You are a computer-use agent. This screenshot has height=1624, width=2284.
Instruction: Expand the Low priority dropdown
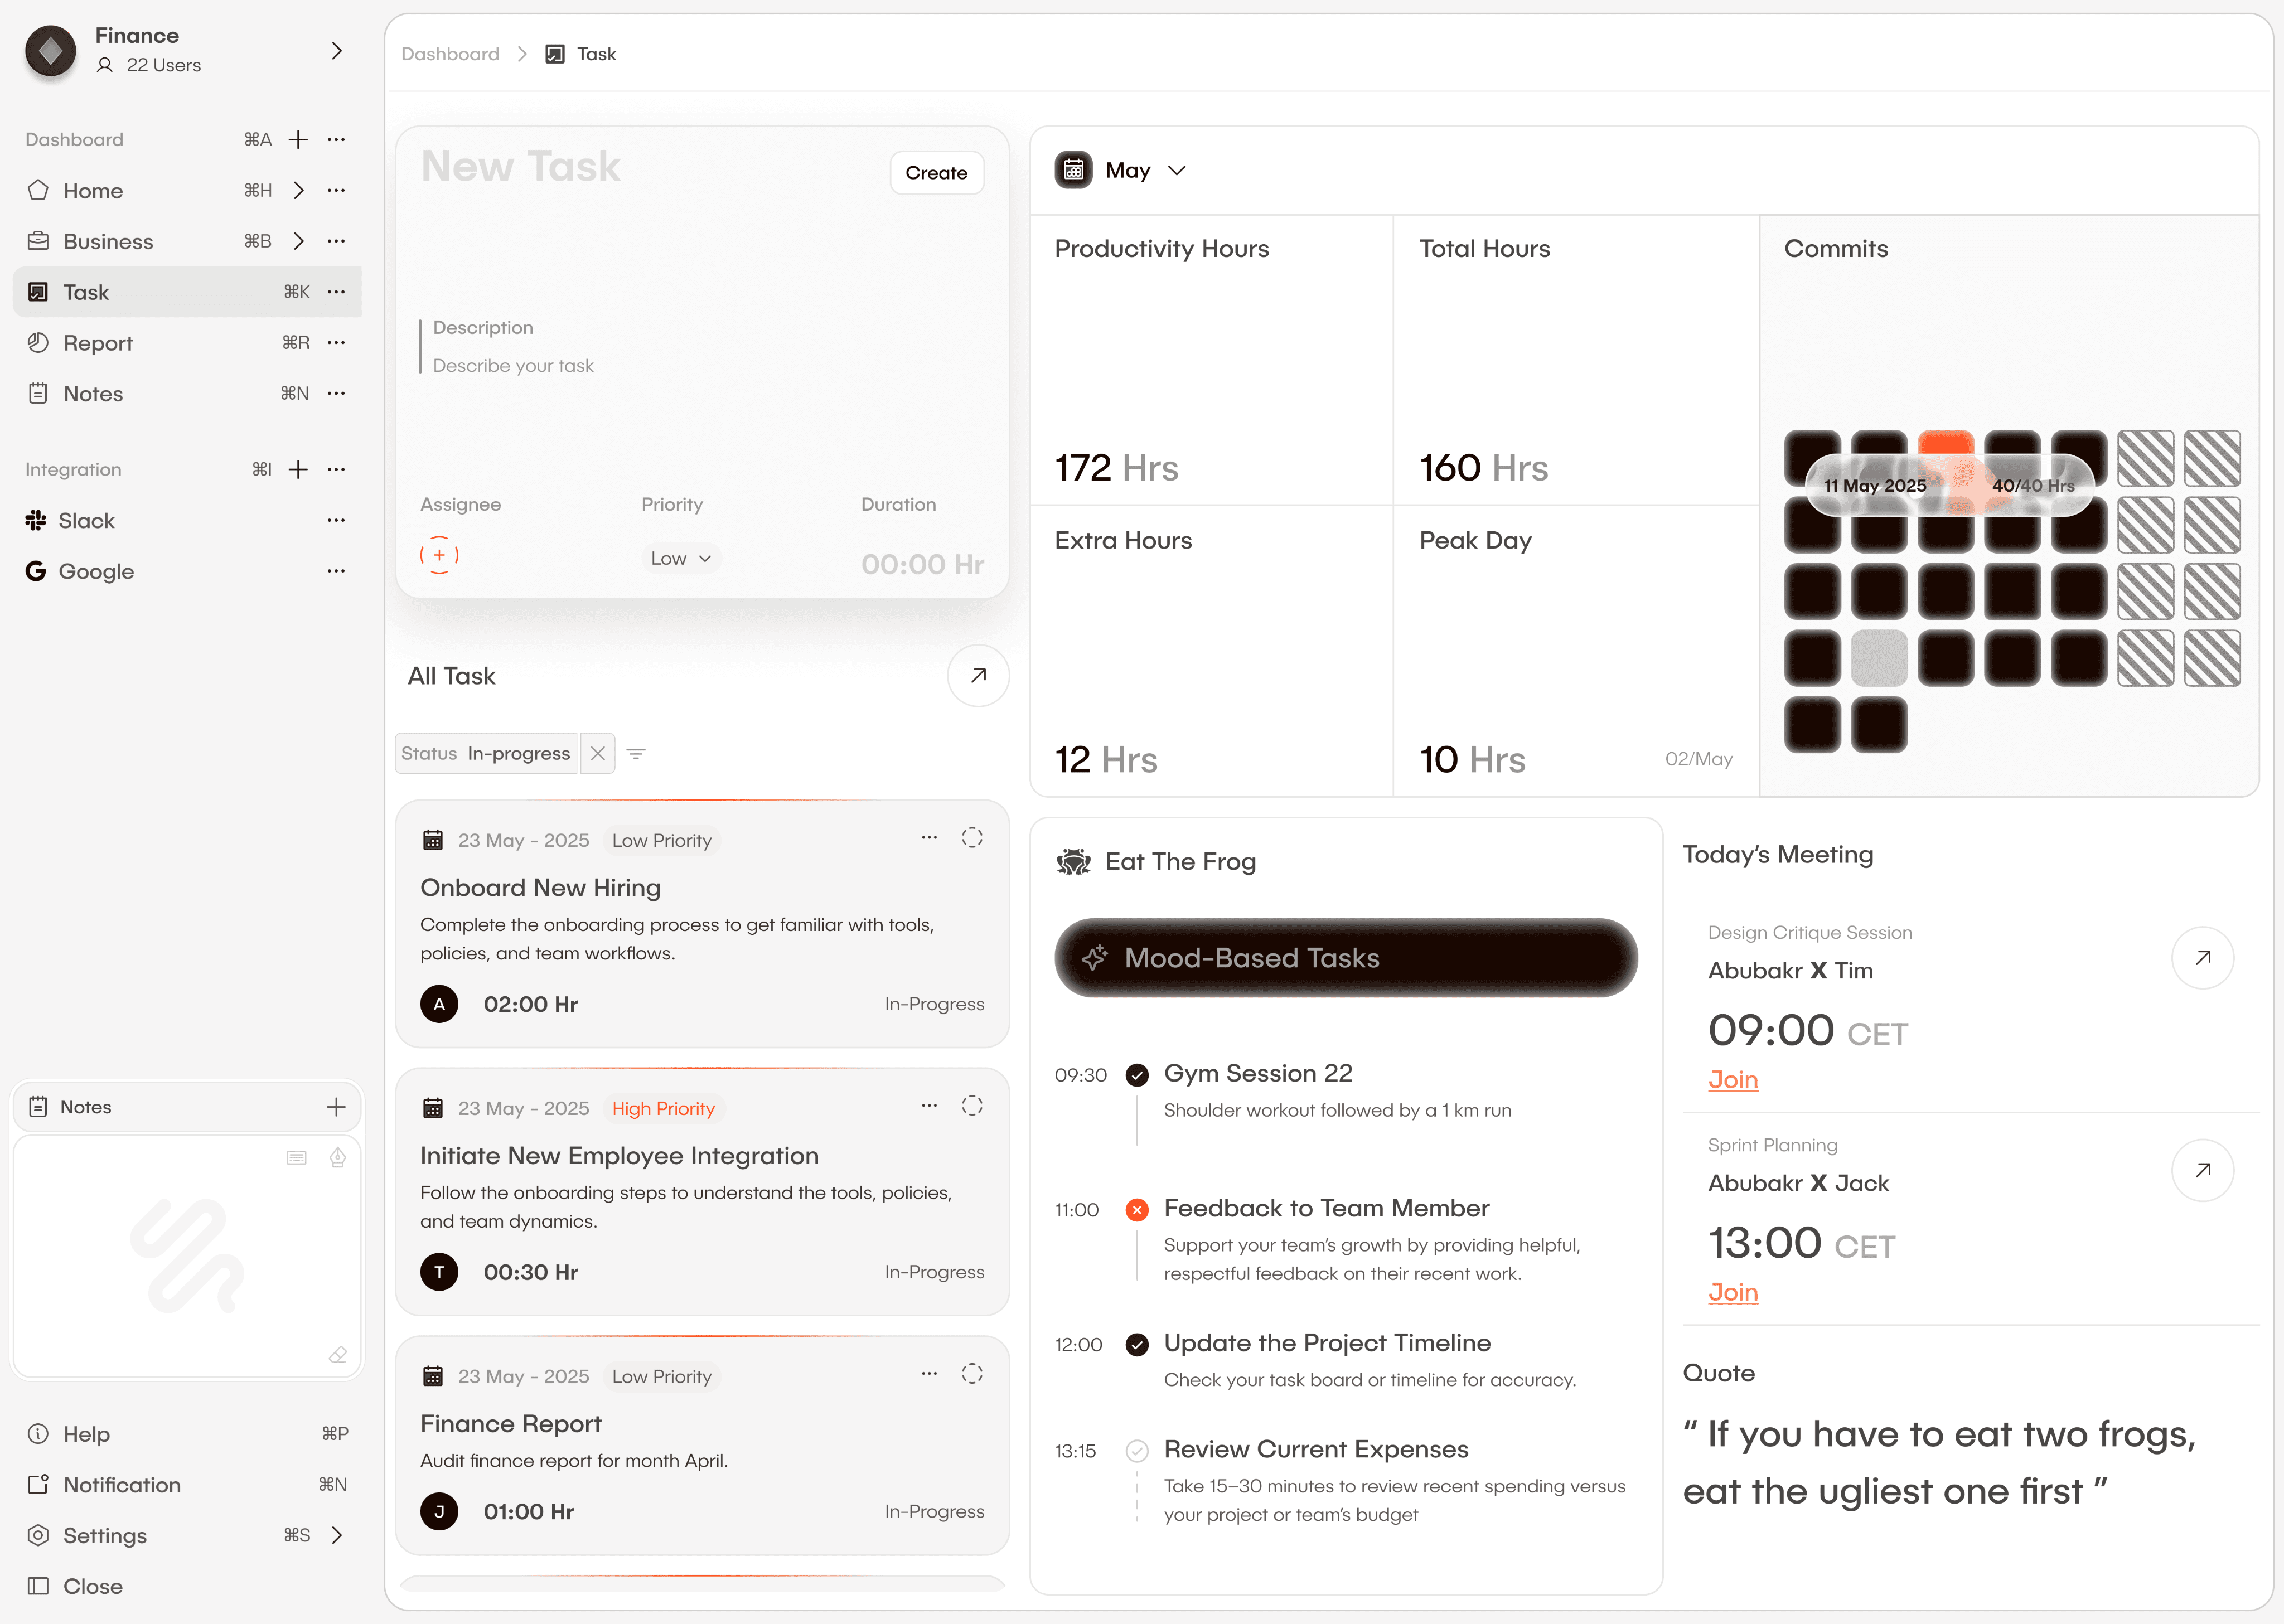pyautogui.click(x=680, y=558)
